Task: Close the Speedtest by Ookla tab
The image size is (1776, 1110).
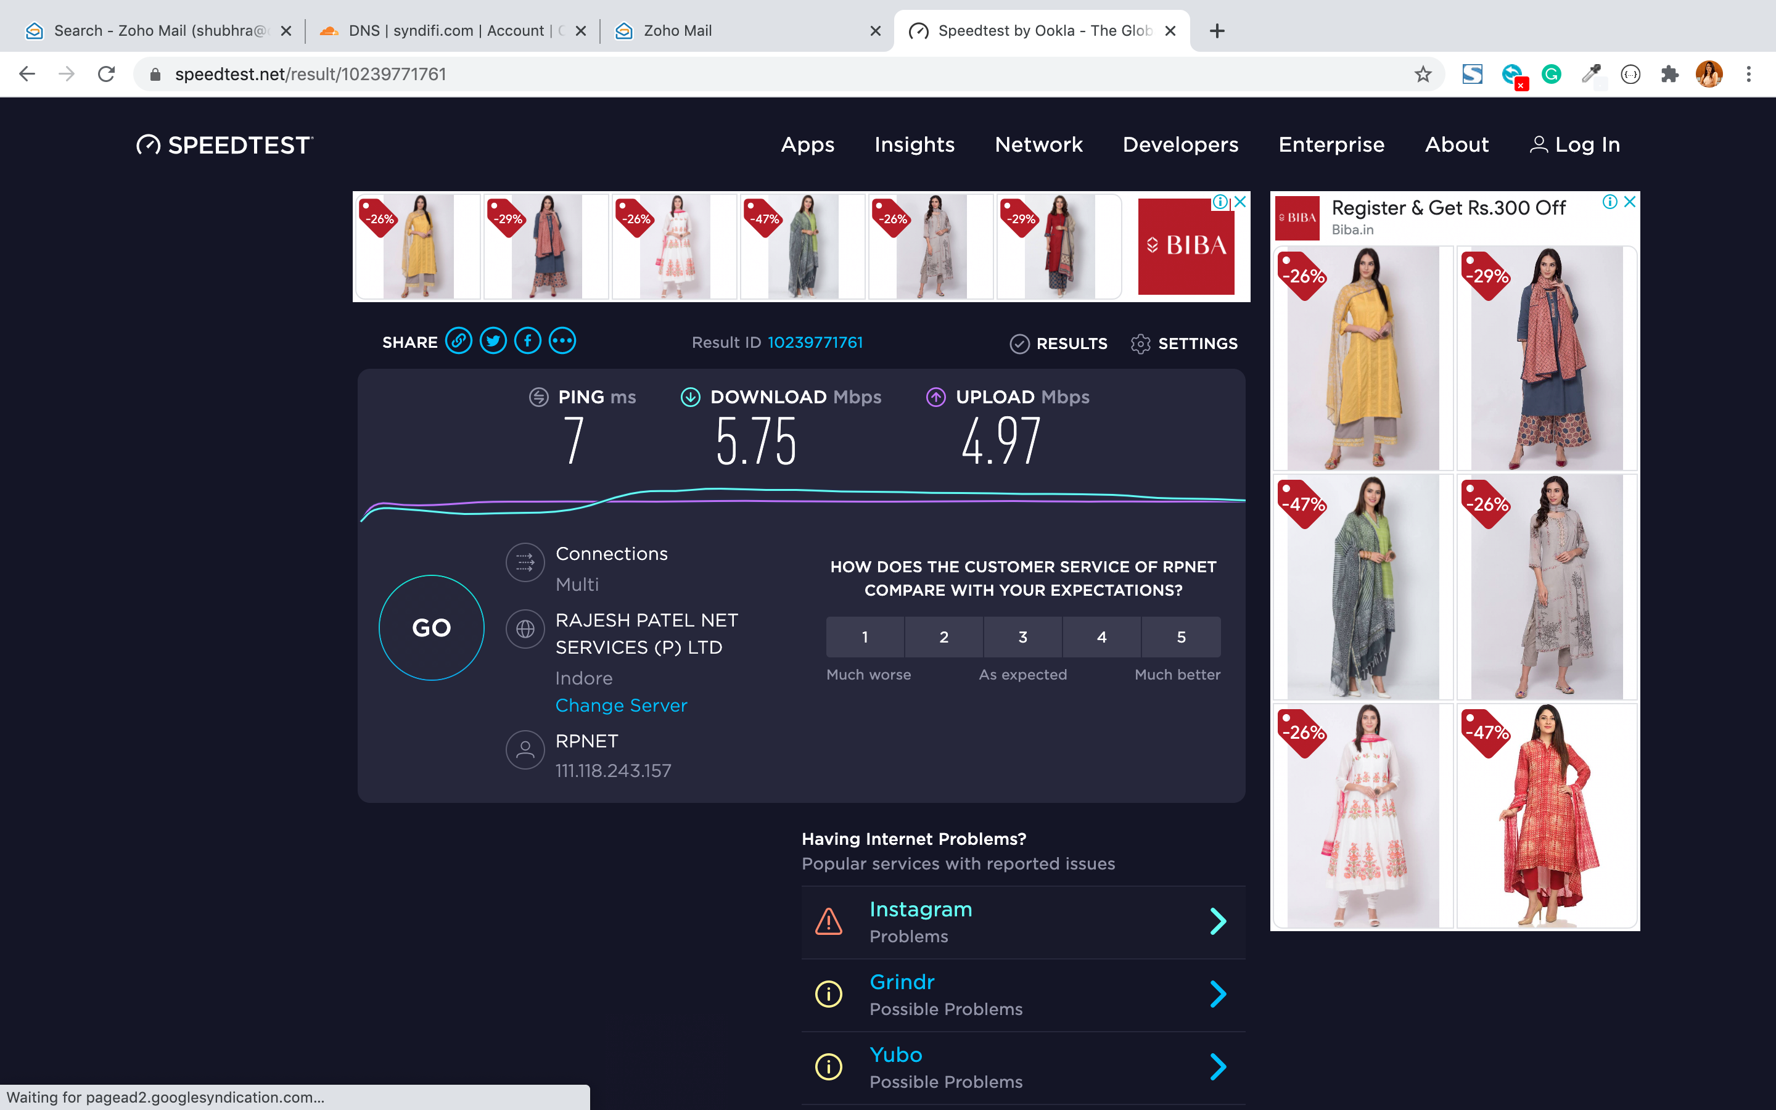Action: (x=1170, y=31)
